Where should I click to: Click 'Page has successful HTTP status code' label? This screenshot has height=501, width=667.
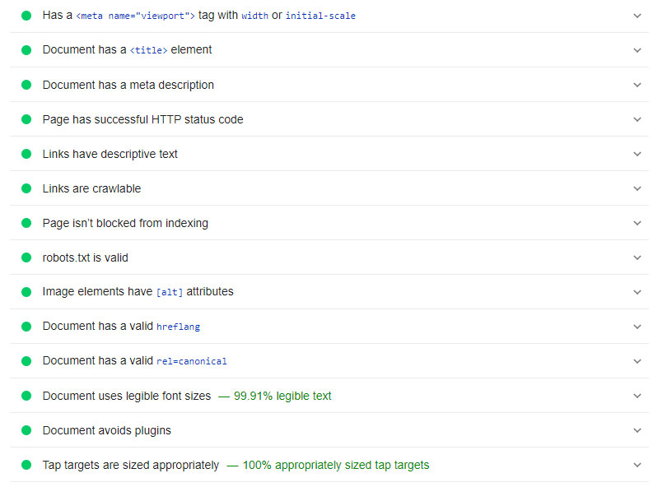pyautogui.click(x=142, y=119)
